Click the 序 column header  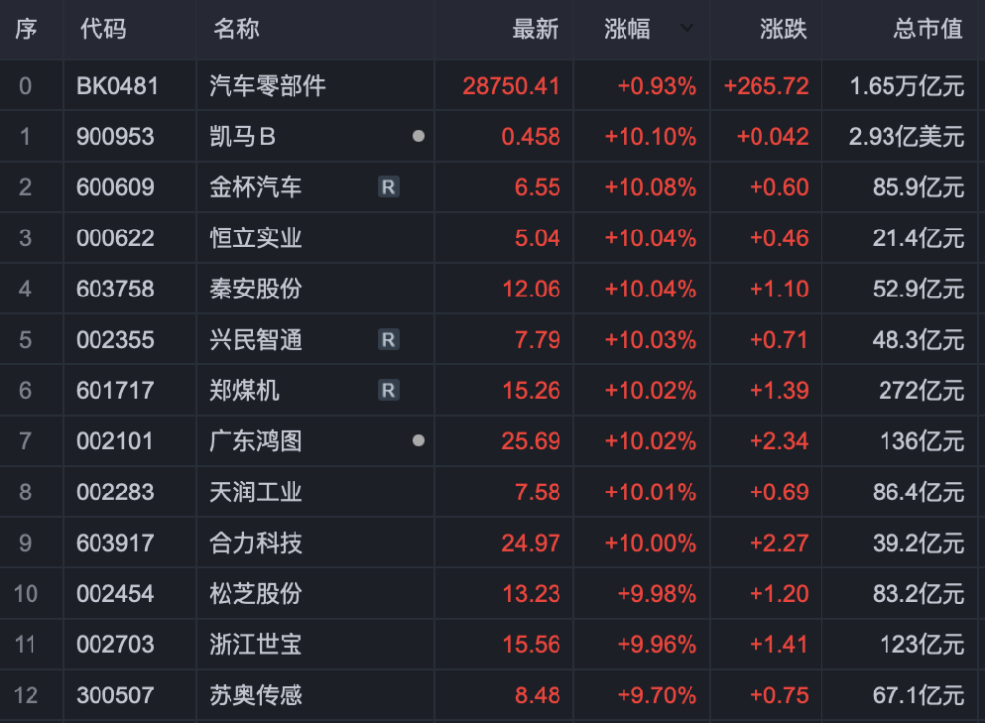coord(26,30)
